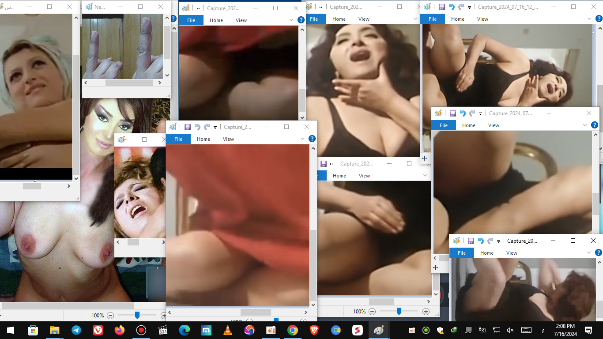Click the Undo icon in the Capture_2024_07 window

coord(462,113)
